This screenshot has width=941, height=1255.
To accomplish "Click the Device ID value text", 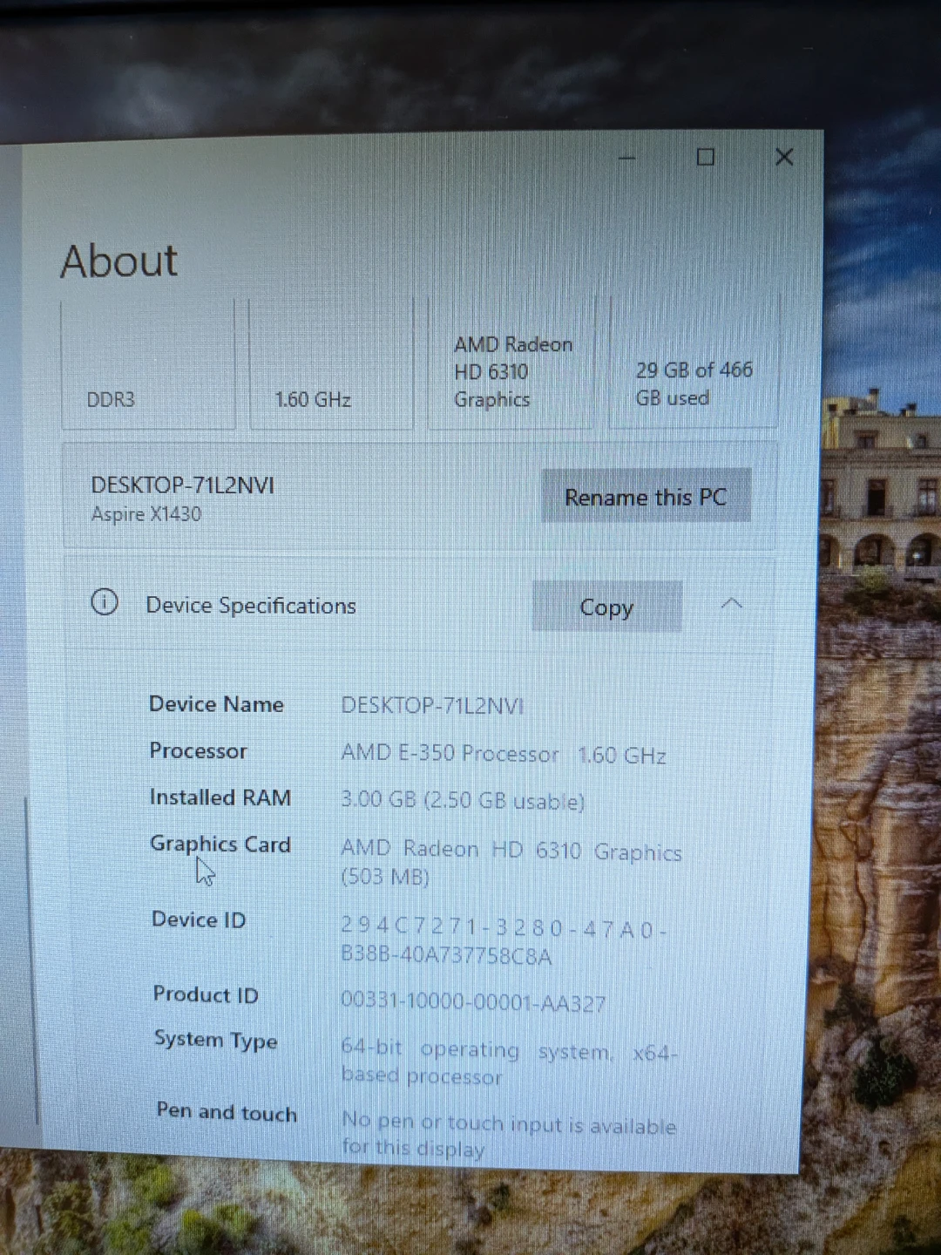I will (503, 943).
